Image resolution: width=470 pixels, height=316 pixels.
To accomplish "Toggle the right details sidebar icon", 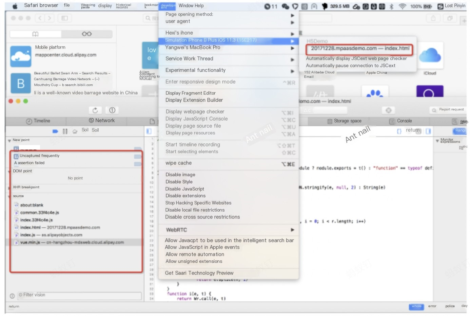I will [428, 131].
